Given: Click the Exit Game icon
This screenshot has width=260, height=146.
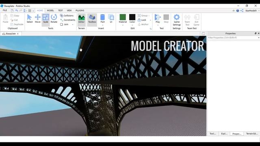Looking at the screenshot, I should pyautogui.click(x=197, y=20).
